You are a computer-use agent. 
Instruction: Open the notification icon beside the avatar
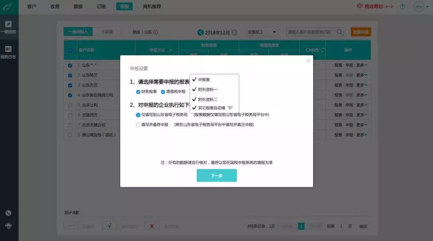pyautogui.click(x=402, y=6)
